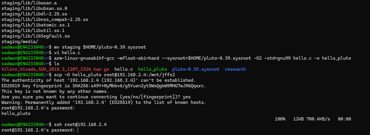Viewport: 370px width, 135px height.
Task: Click the 100% transfer progress indicator
Action: click(280, 119)
